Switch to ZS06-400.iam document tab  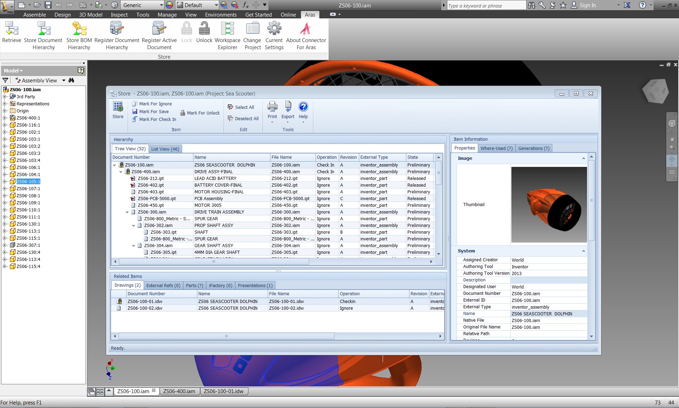click(x=179, y=391)
